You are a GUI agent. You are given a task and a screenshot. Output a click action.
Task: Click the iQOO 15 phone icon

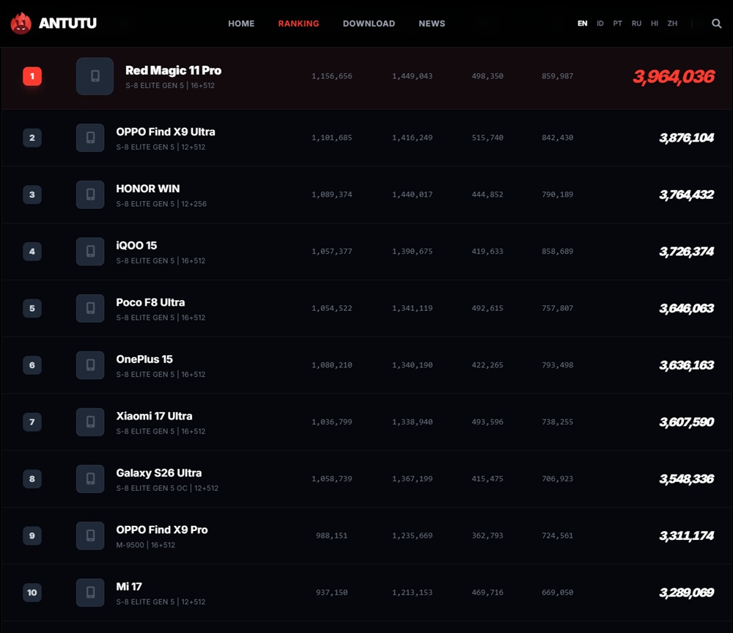(x=90, y=252)
